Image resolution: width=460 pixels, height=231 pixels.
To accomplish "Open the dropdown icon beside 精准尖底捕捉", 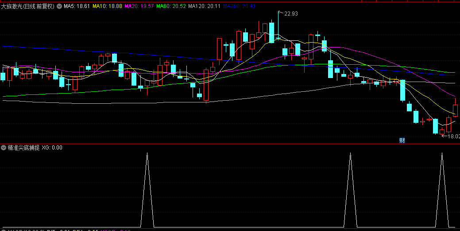I will coord(4,148).
